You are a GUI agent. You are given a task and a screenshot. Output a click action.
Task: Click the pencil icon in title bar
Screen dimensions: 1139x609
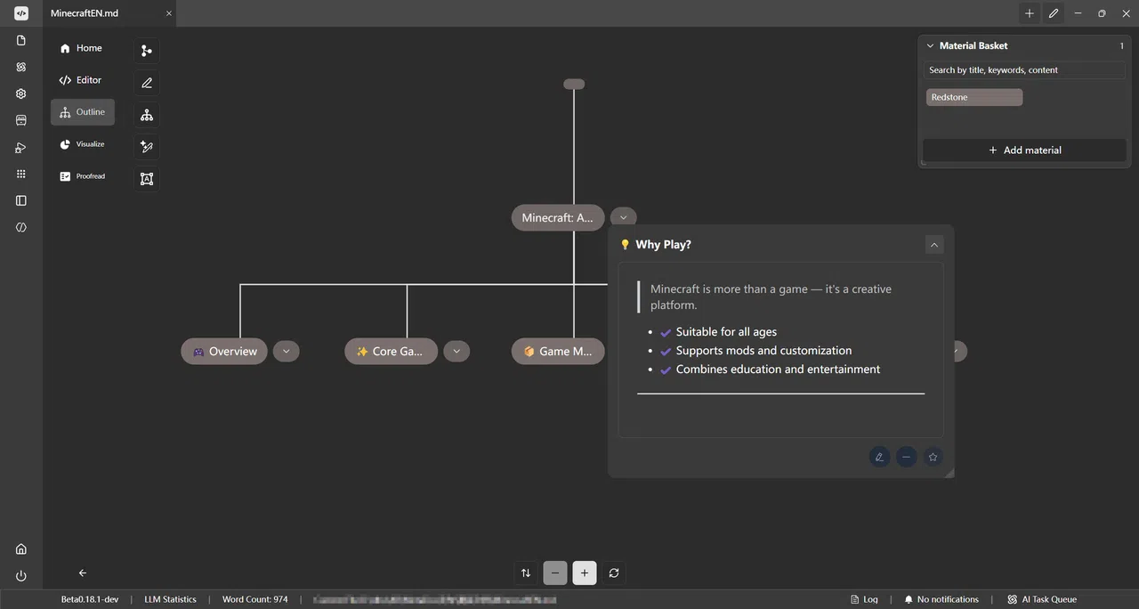click(x=1054, y=13)
